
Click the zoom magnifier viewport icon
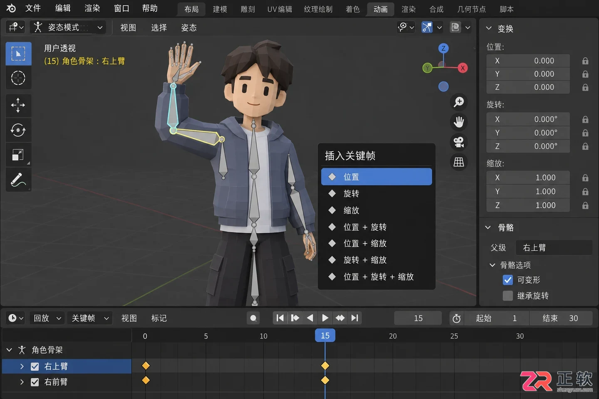[459, 102]
